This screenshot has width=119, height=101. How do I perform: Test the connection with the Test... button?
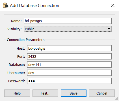click(x=45, y=93)
